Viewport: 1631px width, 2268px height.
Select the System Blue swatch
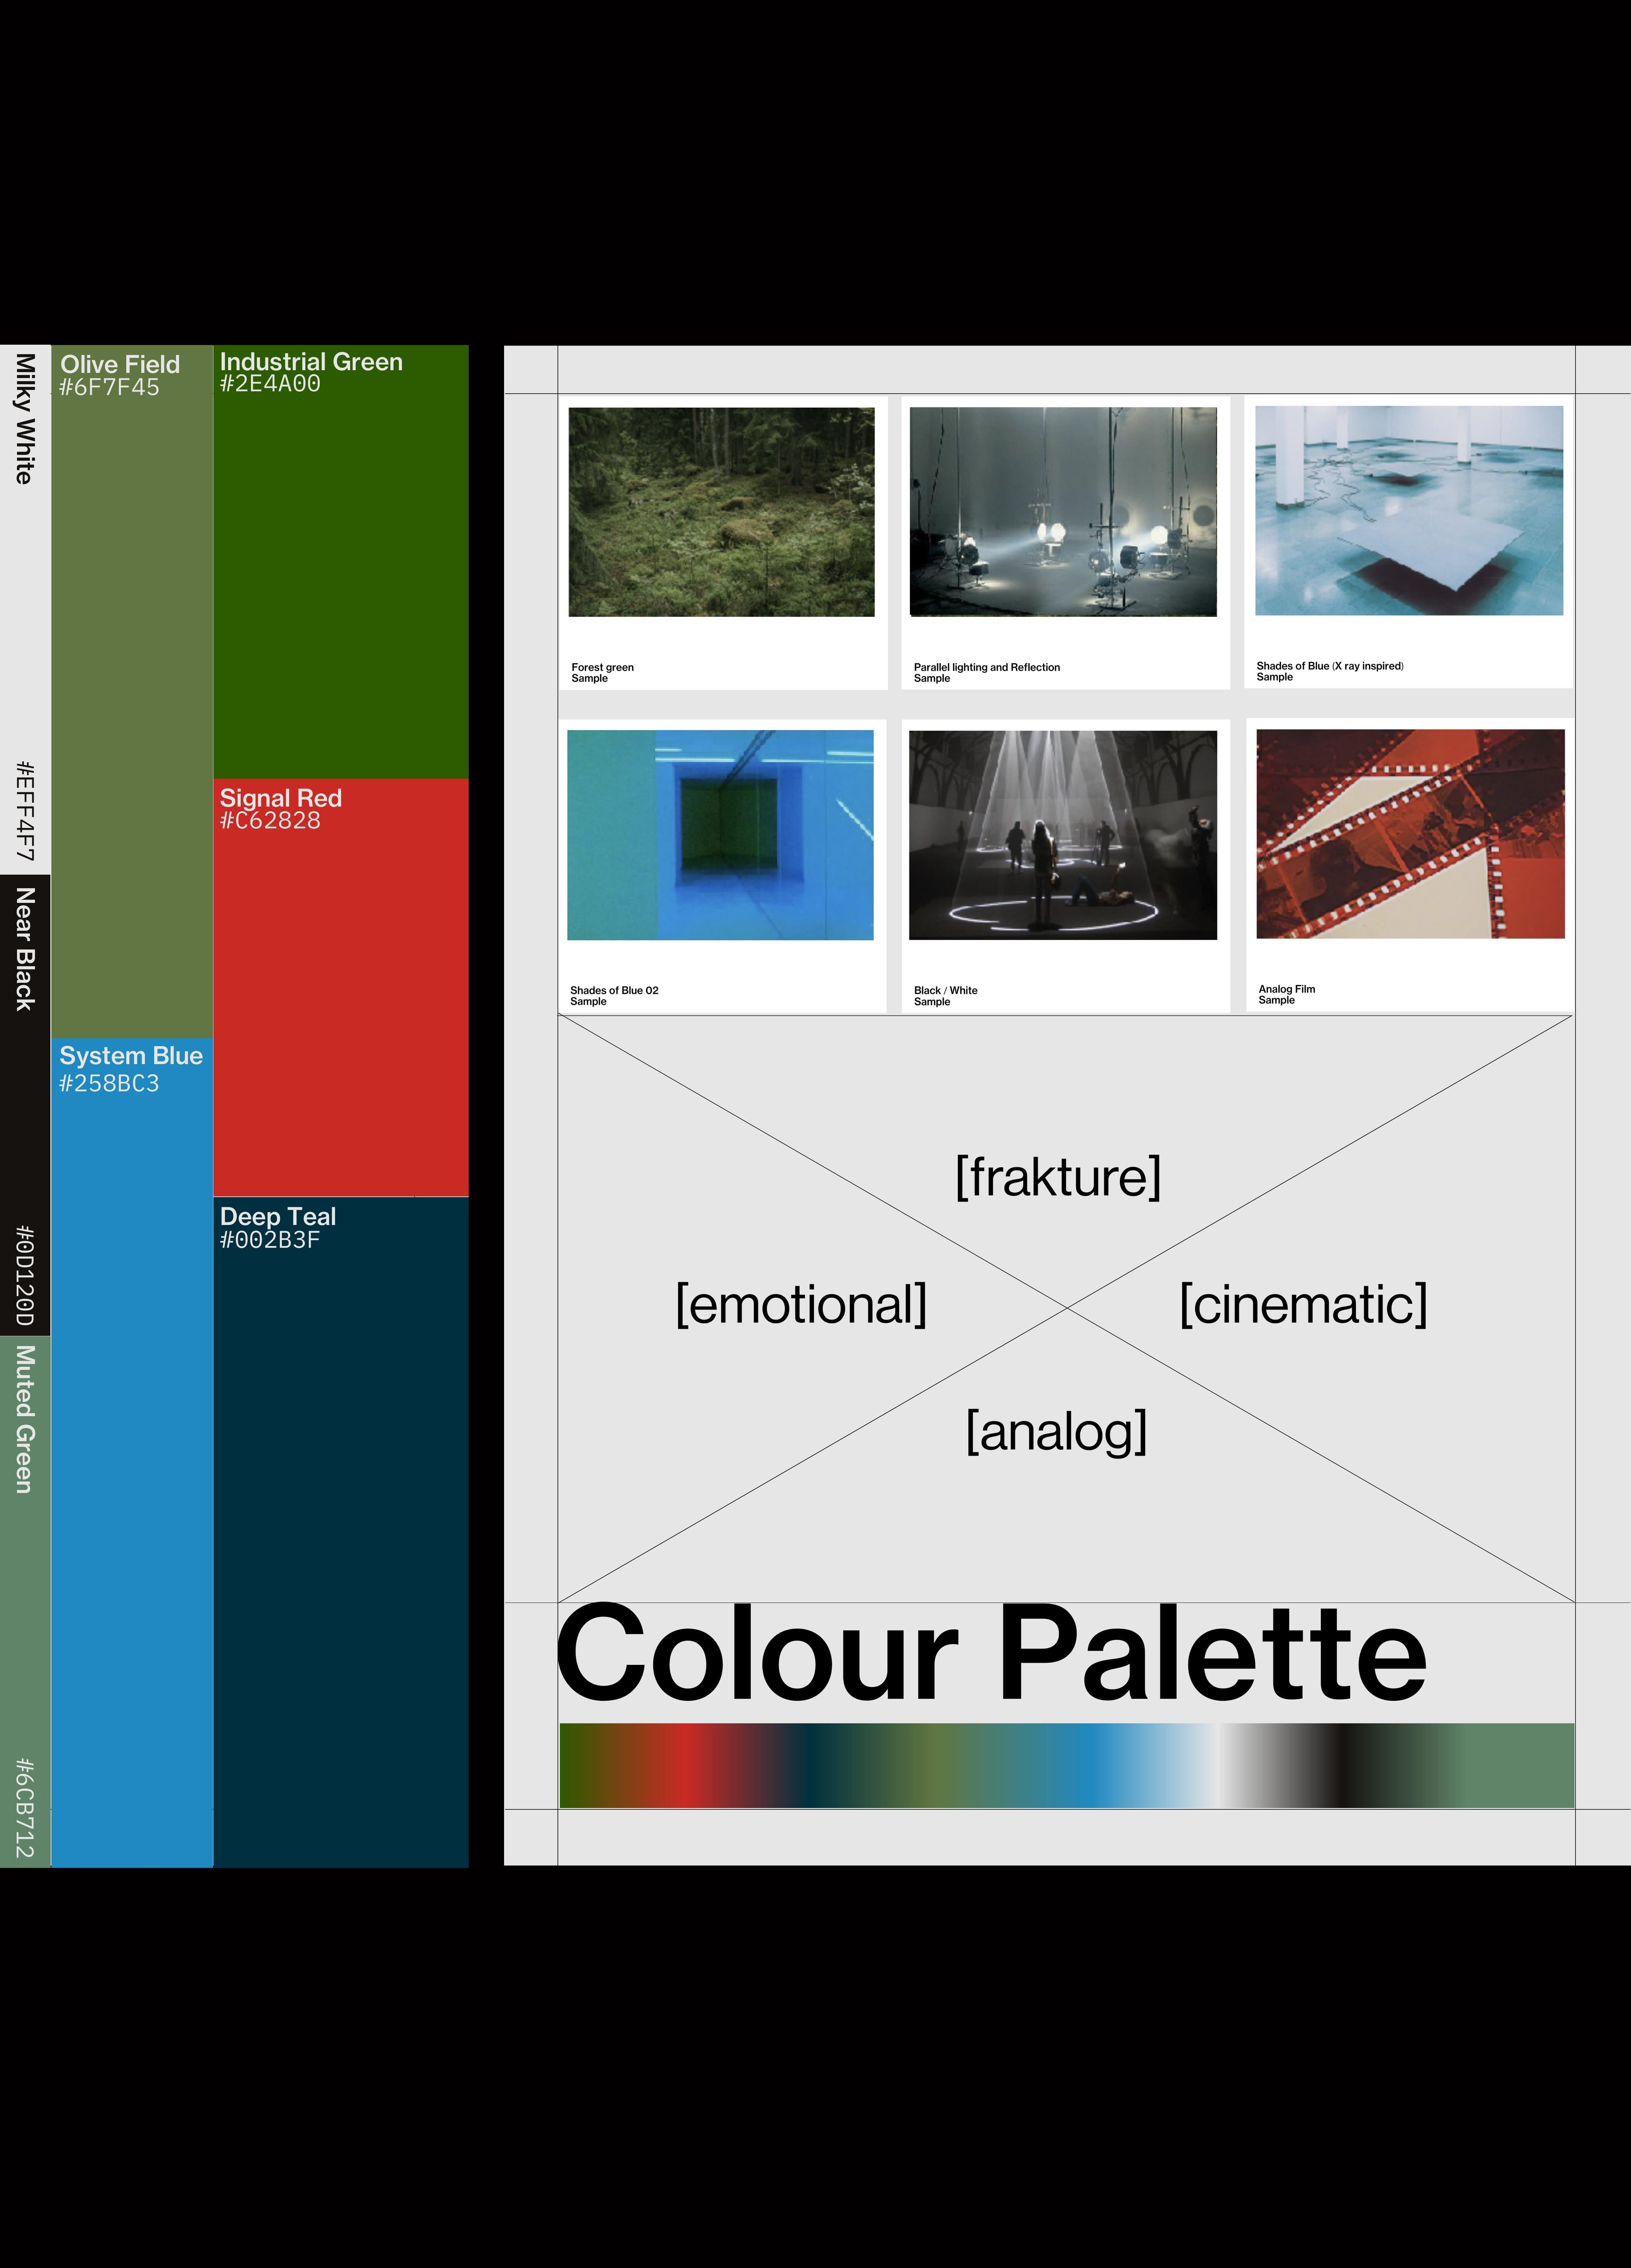click(x=132, y=1452)
